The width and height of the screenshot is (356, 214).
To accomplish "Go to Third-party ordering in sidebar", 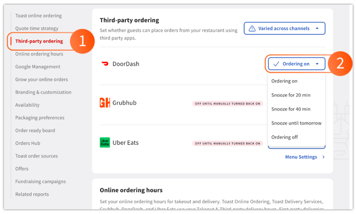I will click(x=39, y=41).
